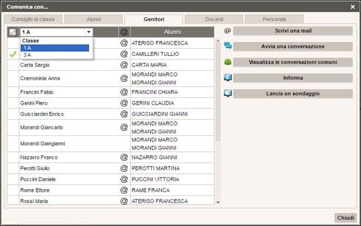Viewport: 361px width, 226px height.
Task: Click Visualizza le conversazioni comuni button
Action: [293, 62]
